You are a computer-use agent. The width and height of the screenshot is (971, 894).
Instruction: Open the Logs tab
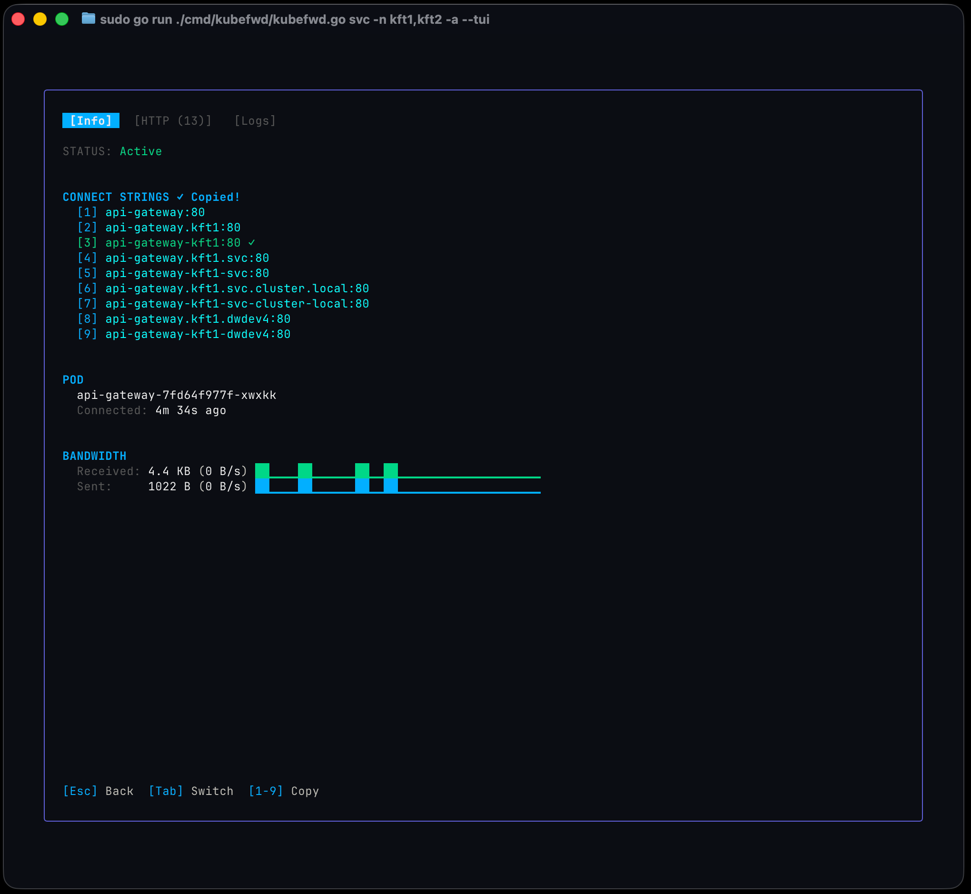(255, 120)
